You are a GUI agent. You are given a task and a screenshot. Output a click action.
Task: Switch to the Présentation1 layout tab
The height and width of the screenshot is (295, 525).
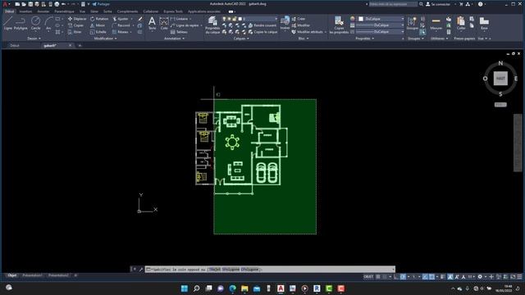(x=32, y=275)
